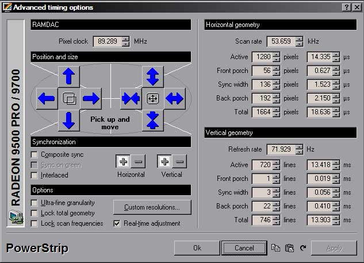The image size is (364, 263).
Task: Toggle Sync on green checkbox
Action: (34, 165)
